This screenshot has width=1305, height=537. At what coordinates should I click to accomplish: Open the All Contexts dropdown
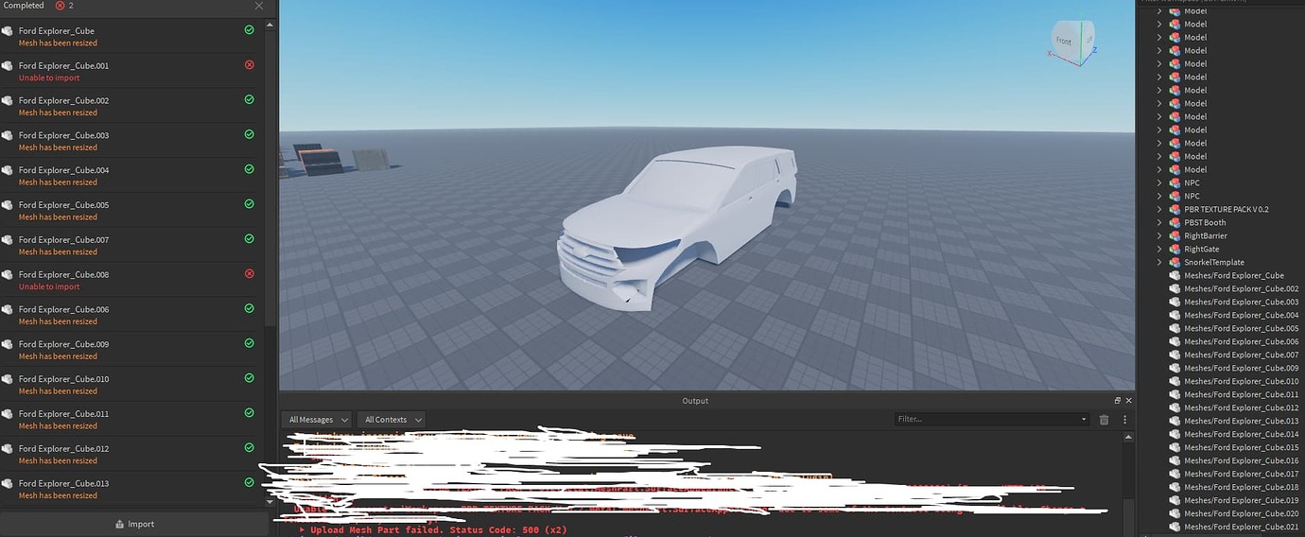click(391, 419)
